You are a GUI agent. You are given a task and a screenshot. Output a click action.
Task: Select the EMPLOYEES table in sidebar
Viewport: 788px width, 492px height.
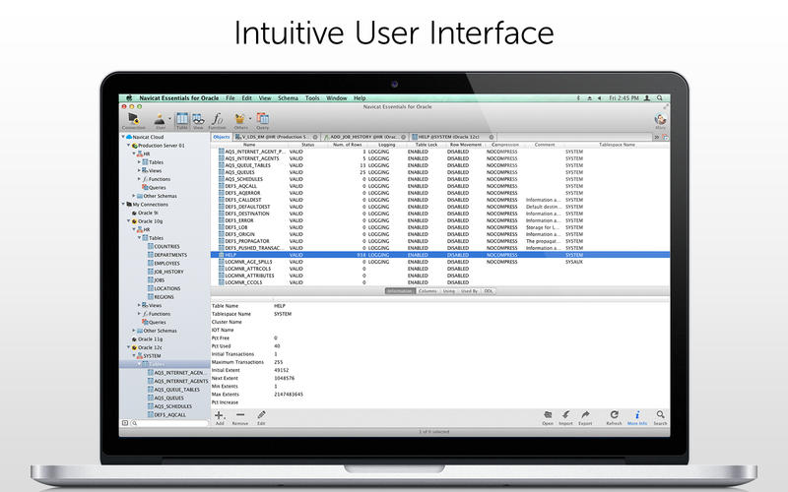click(x=165, y=263)
